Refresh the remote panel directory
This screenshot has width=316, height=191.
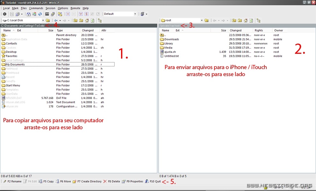tap(251, 20)
